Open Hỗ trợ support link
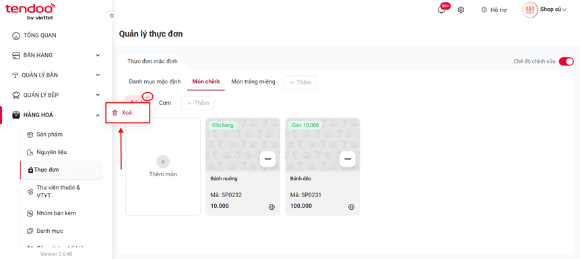580x259 pixels. (494, 10)
